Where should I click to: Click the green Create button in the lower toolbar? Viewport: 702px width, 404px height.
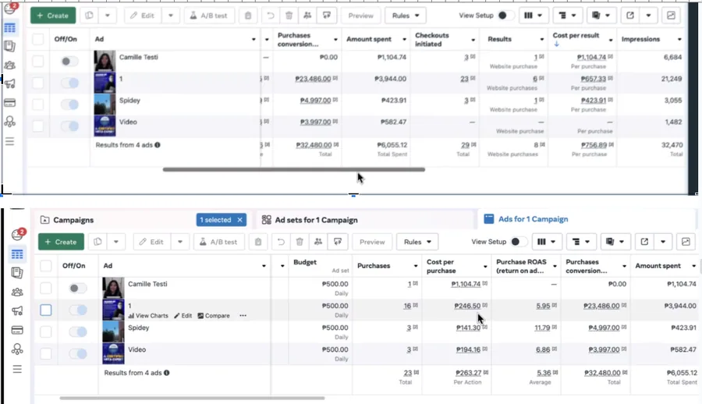pyautogui.click(x=62, y=242)
